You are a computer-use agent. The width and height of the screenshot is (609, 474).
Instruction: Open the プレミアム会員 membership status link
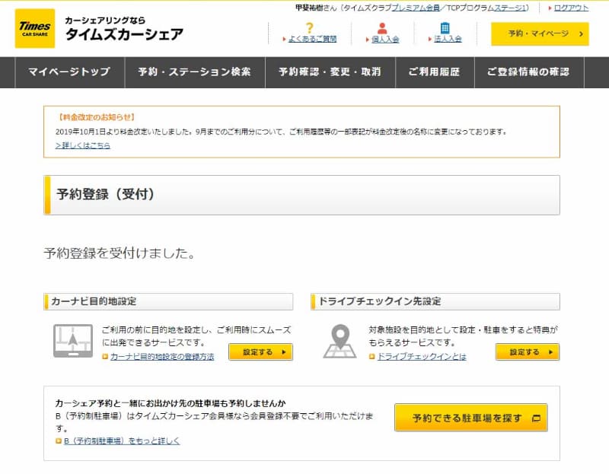tap(414, 7)
